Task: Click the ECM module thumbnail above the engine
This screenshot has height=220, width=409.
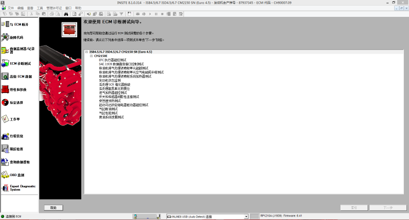Action: point(70,30)
